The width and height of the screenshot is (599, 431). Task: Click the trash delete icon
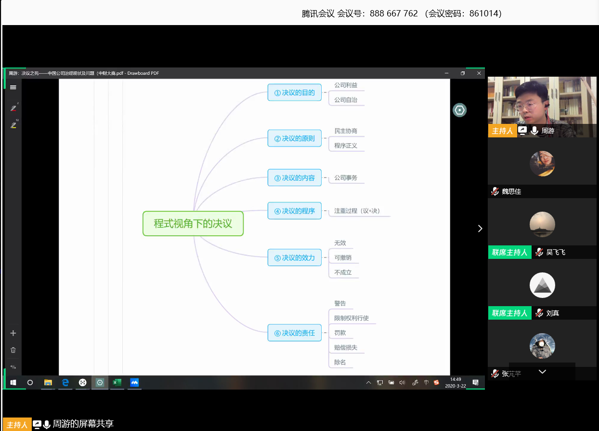13,350
